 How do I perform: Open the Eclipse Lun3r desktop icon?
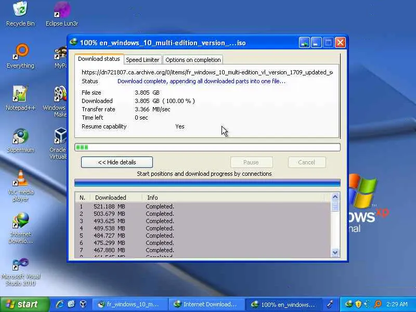pos(62,14)
